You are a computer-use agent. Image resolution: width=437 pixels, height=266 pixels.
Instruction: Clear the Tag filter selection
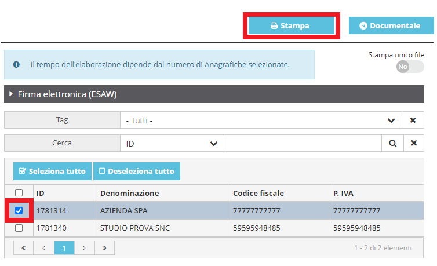pos(413,121)
